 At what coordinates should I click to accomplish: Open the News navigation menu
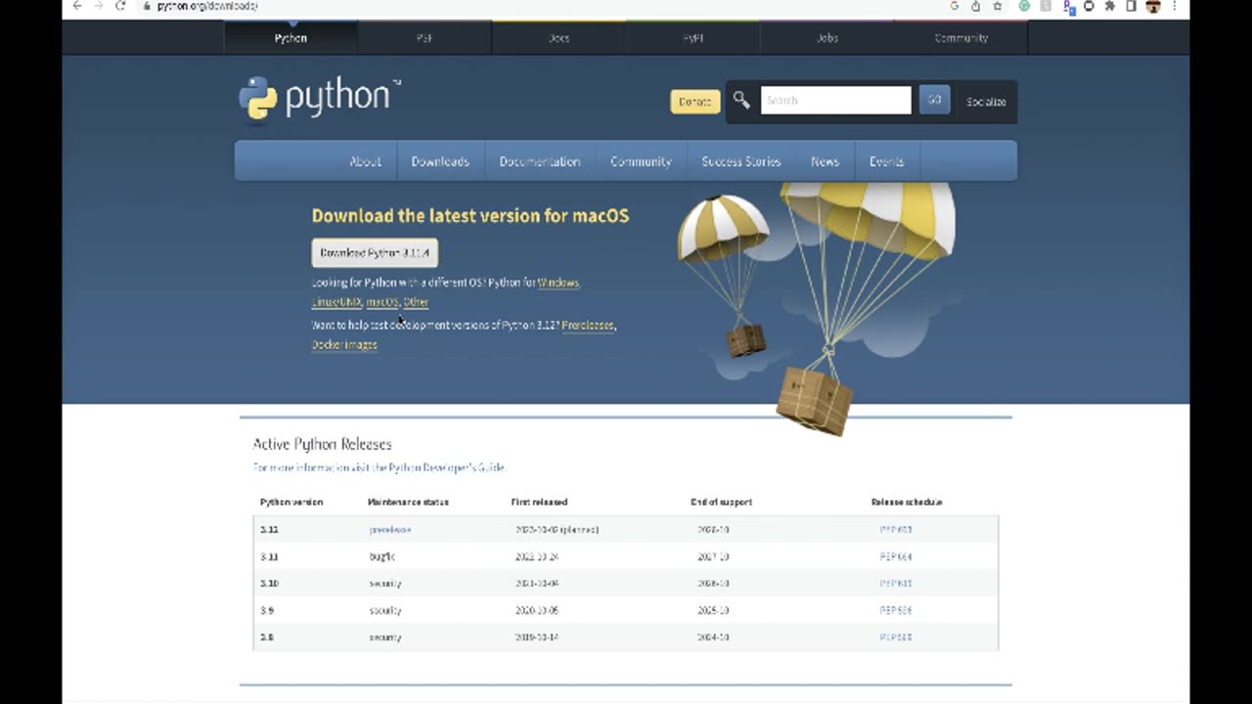pyautogui.click(x=825, y=161)
